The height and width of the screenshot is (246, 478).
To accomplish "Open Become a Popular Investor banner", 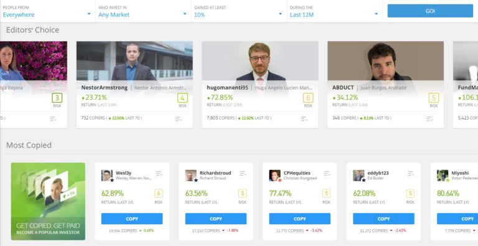I will click(48, 201).
